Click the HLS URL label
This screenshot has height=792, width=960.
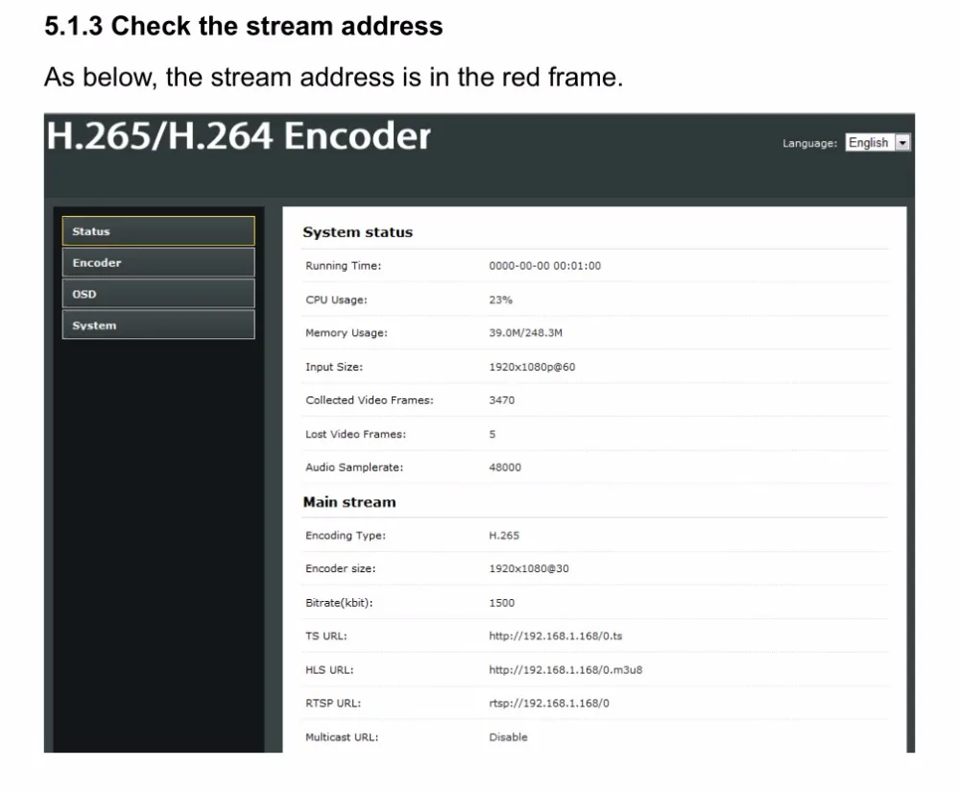[329, 669]
